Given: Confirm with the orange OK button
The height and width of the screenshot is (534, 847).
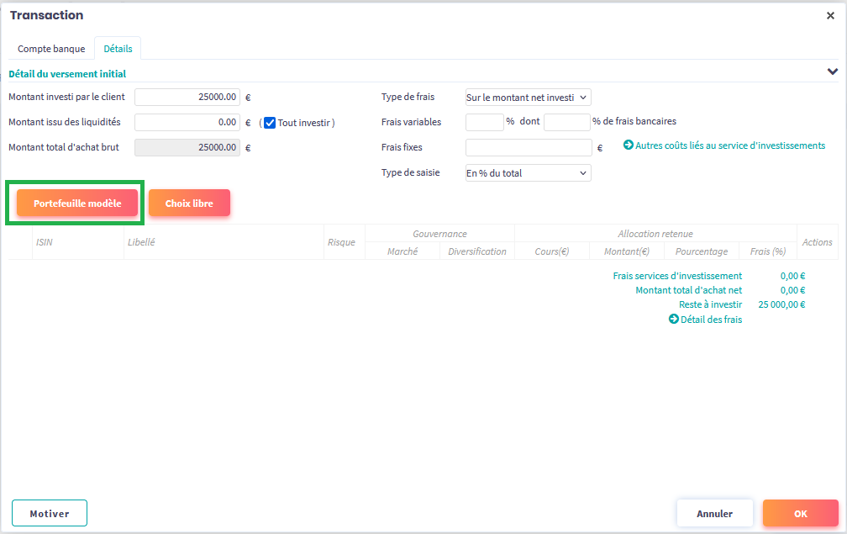Looking at the screenshot, I should click(800, 513).
